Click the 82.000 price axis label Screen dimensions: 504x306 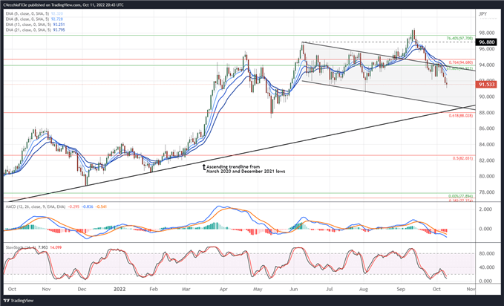pos(487,160)
